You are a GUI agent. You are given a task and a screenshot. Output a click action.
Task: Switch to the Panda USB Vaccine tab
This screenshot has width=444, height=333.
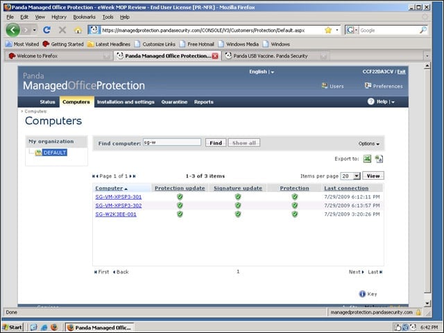277,55
